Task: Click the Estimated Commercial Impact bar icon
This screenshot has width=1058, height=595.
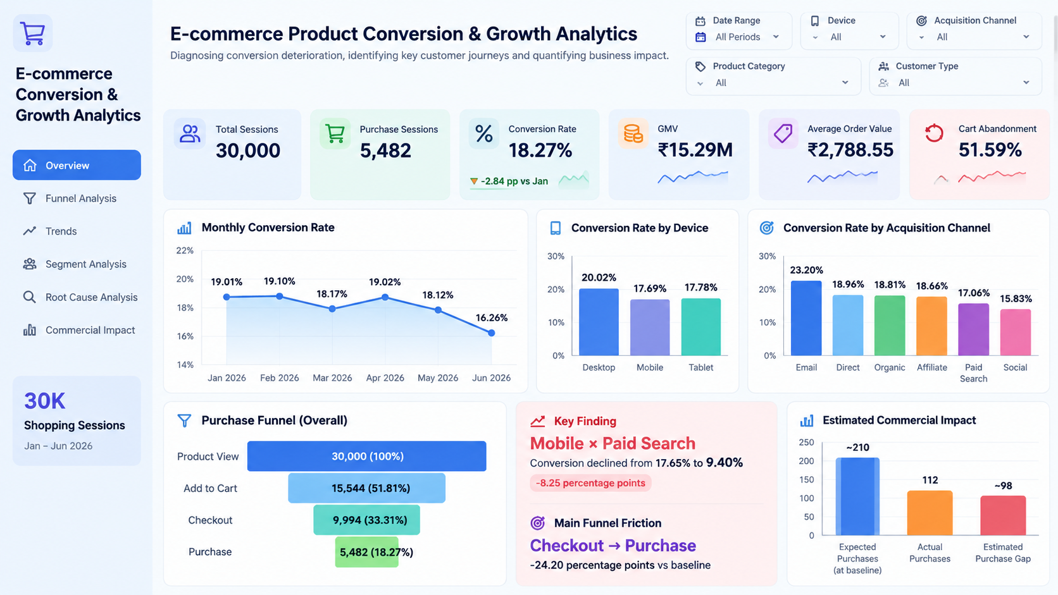Action: pos(807,420)
